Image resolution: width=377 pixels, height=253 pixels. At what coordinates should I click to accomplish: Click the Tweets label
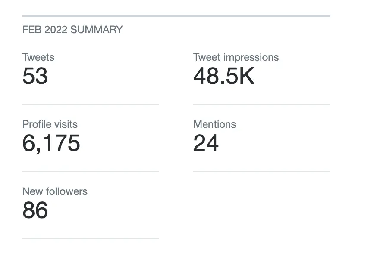(38, 57)
